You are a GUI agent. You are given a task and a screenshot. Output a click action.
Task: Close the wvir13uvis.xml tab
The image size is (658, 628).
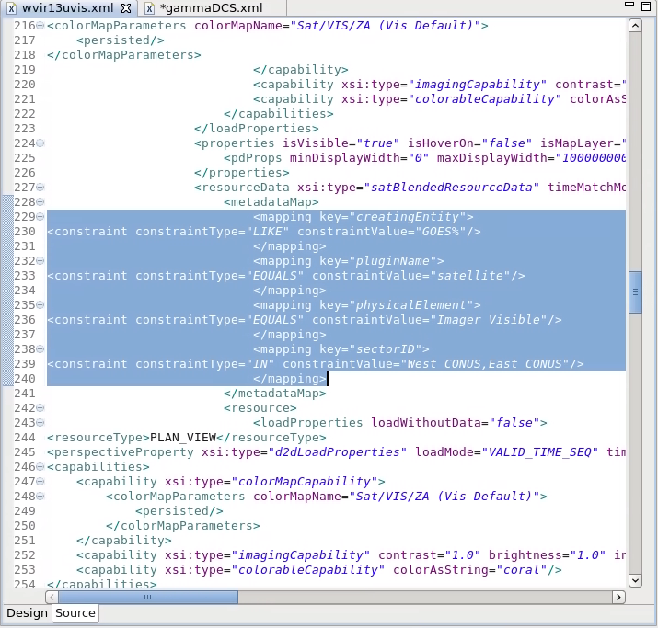pyautogui.click(x=126, y=8)
